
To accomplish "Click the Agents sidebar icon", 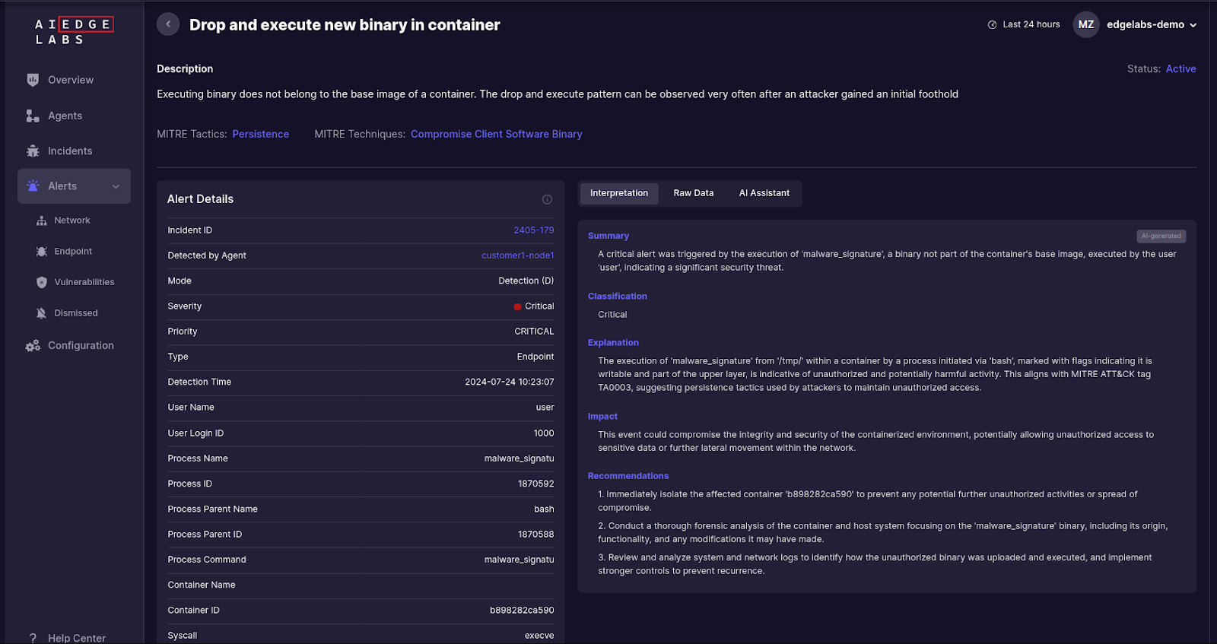I will 33,116.
